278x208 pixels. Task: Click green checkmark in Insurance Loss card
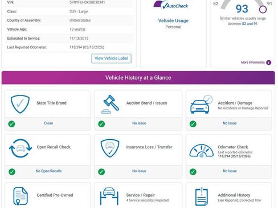101,172
